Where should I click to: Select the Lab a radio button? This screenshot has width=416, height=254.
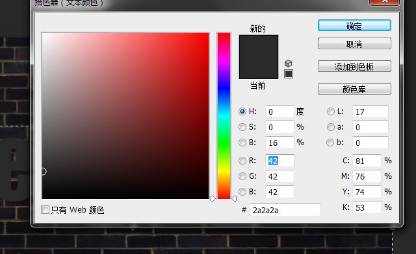[331, 127]
